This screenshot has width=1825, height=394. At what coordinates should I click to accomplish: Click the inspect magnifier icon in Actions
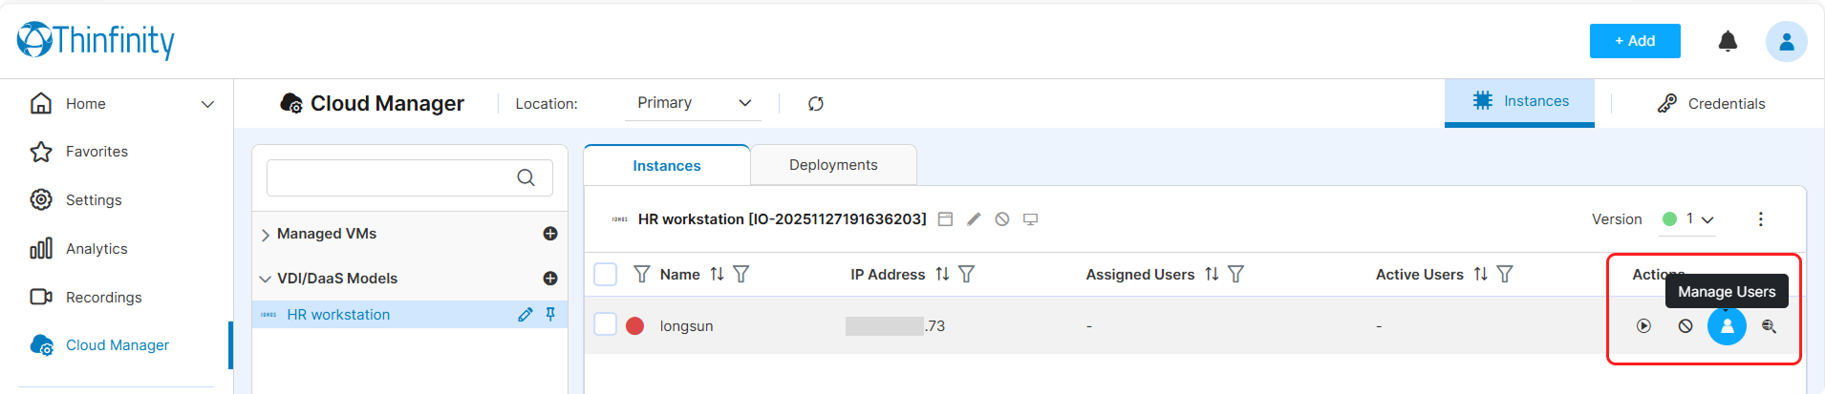pyautogui.click(x=1769, y=326)
